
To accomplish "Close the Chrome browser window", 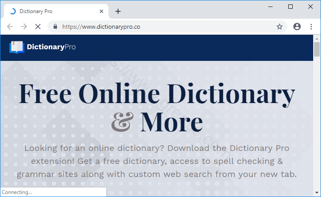I will [310, 7].
